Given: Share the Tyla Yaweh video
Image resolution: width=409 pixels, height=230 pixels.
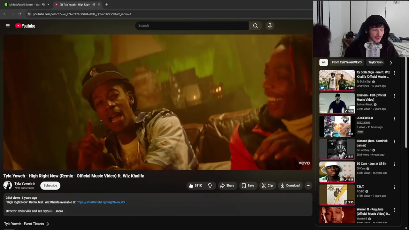Looking at the screenshot, I should pyautogui.click(x=227, y=186).
